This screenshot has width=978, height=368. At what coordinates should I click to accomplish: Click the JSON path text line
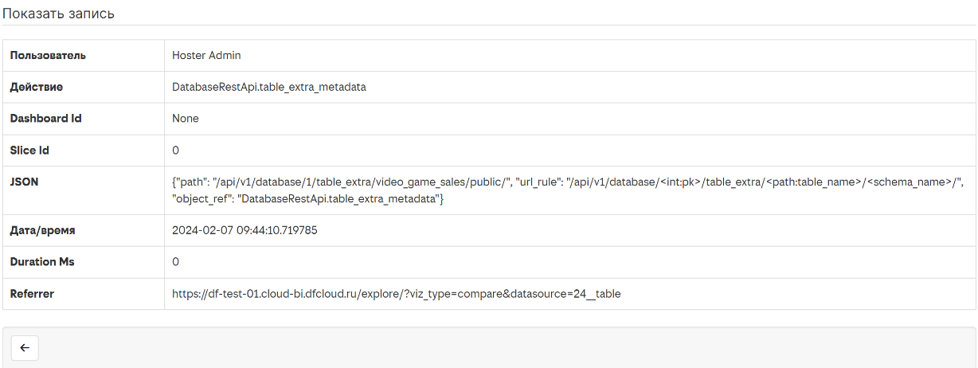(x=568, y=182)
